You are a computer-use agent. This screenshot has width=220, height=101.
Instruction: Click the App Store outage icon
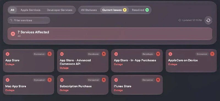coord(8,54)
